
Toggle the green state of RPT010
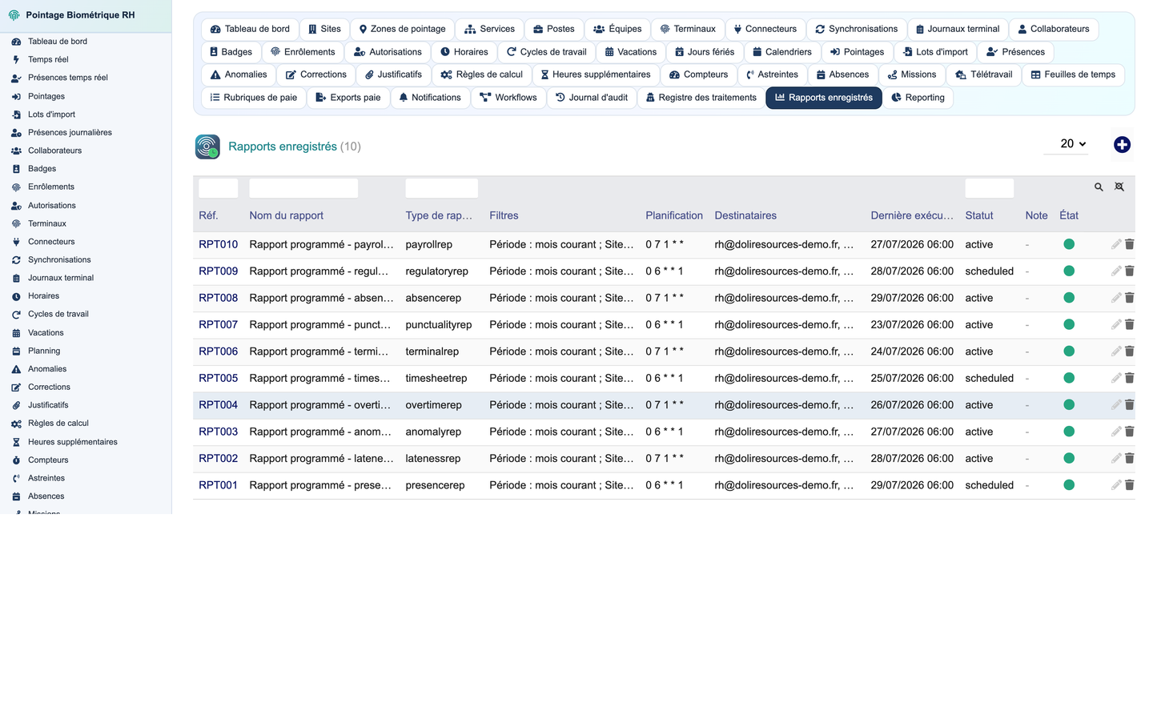(1069, 244)
